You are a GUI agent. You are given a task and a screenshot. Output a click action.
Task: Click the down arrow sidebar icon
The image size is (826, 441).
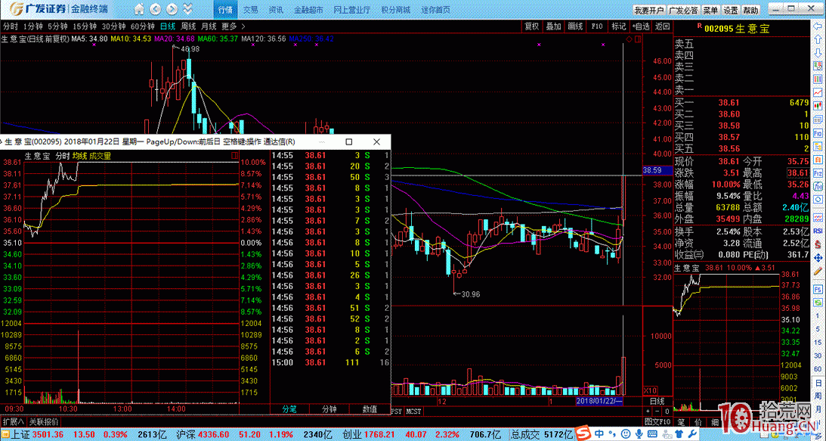click(817, 51)
